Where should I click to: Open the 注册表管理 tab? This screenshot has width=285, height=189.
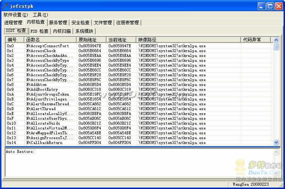coord(127,23)
